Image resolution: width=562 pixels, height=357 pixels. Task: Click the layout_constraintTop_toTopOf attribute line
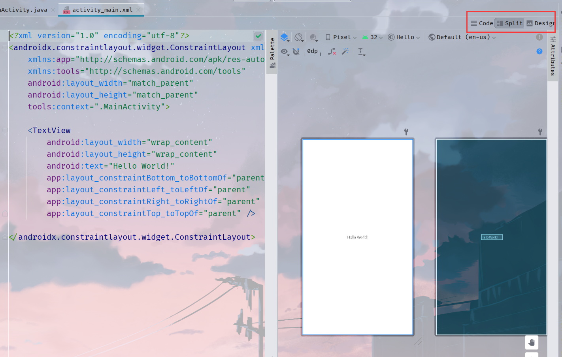point(151,213)
